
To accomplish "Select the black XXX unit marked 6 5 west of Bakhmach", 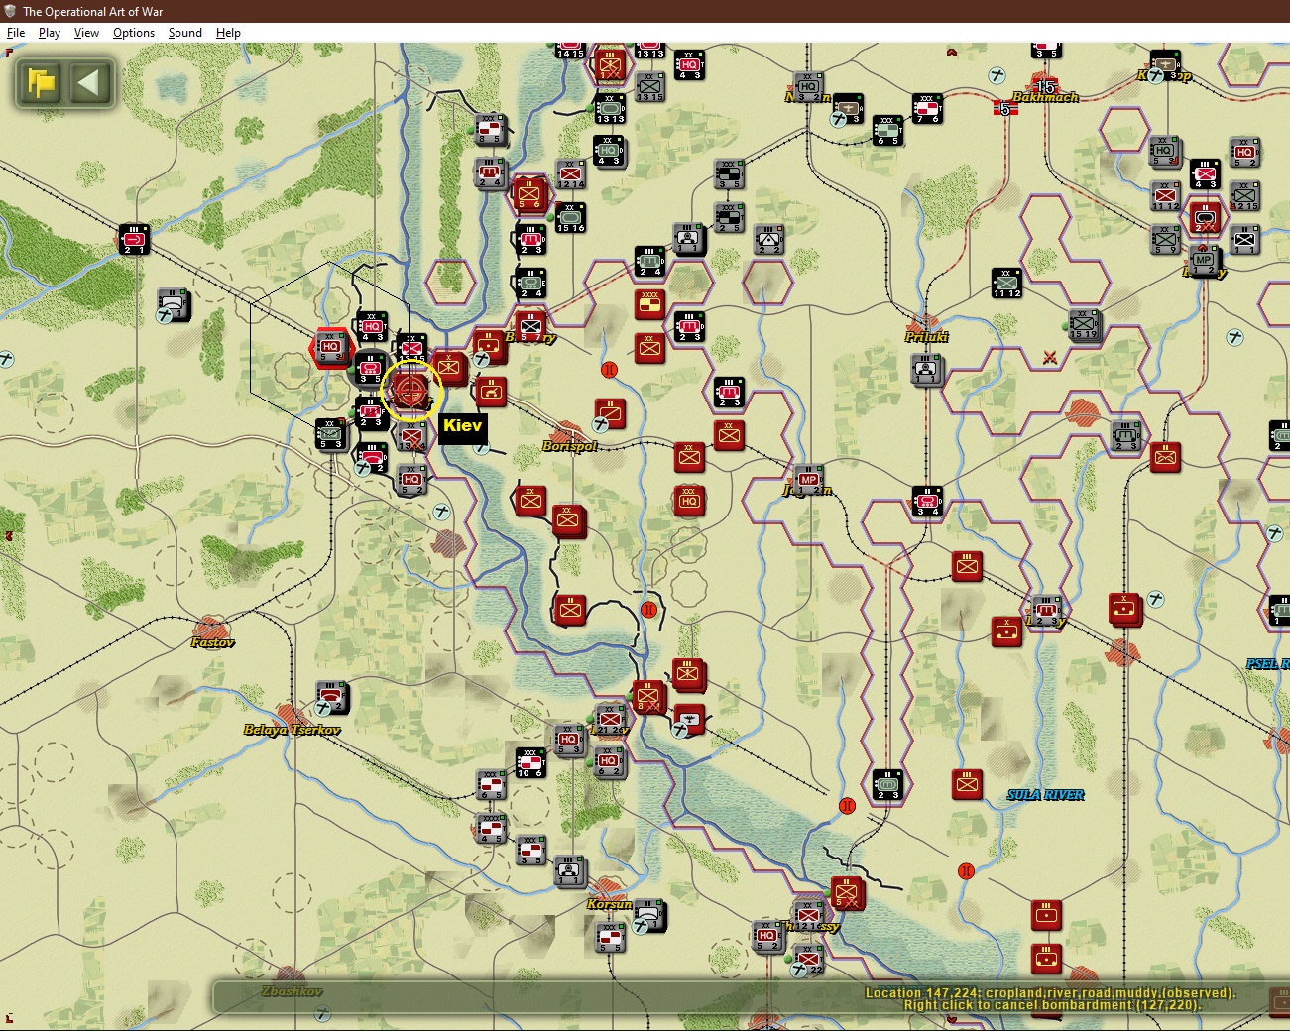I will 887,131.
